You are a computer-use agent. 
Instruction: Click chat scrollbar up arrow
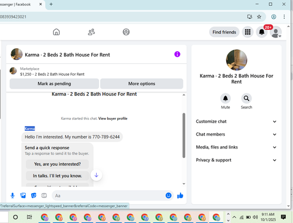coord(184,95)
